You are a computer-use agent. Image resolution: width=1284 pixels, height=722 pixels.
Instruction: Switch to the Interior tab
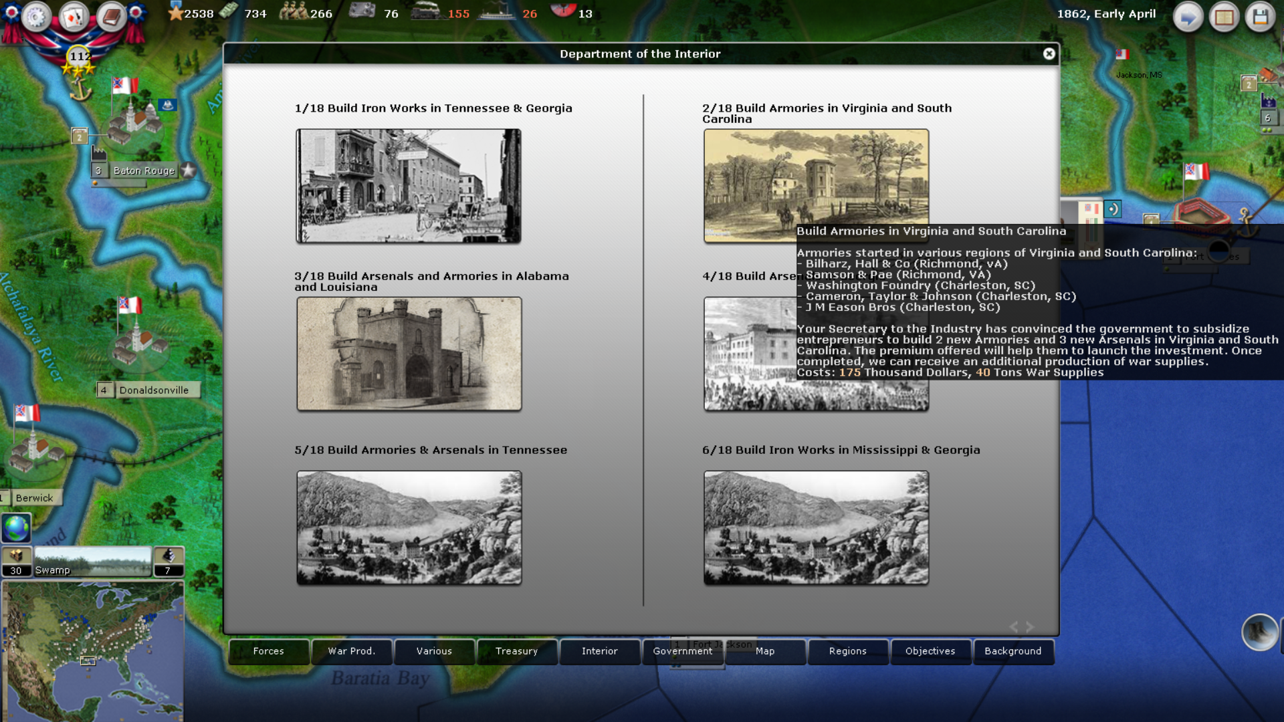(x=599, y=651)
